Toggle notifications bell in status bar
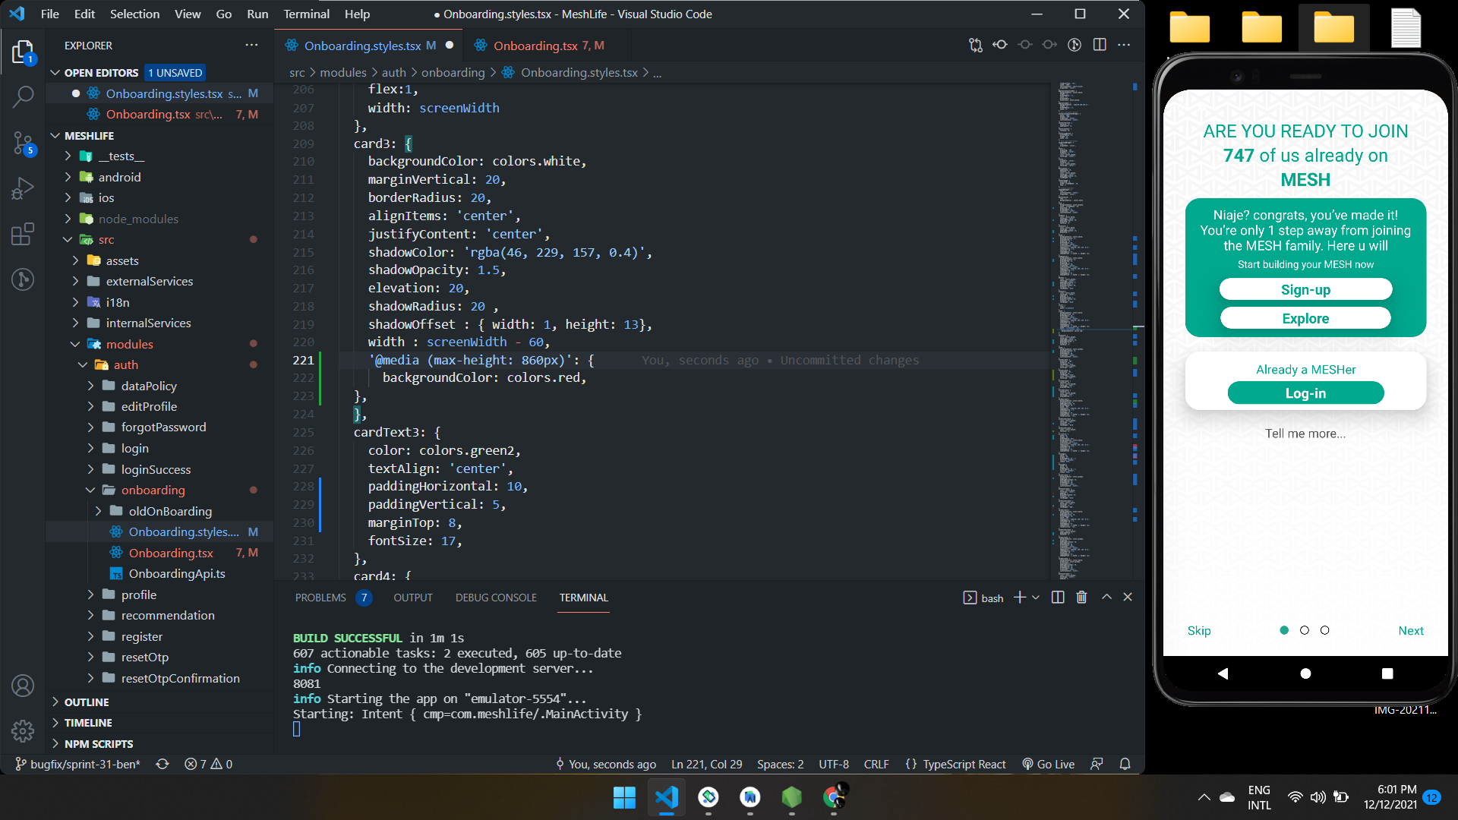1458x820 pixels. pos(1125,764)
